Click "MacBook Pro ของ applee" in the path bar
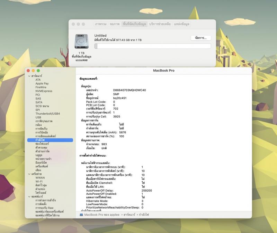Screen dimensions: 277x233 point(102,215)
